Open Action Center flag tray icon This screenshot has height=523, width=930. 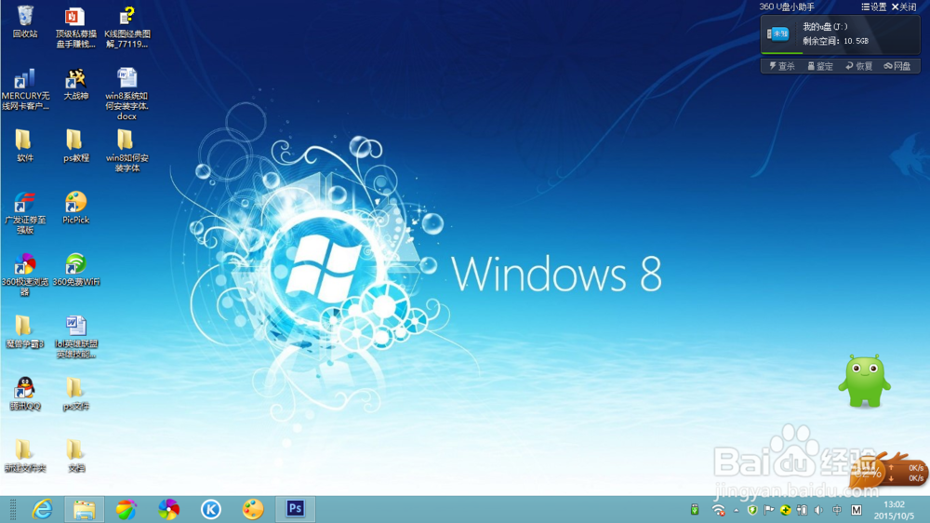(x=769, y=510)
